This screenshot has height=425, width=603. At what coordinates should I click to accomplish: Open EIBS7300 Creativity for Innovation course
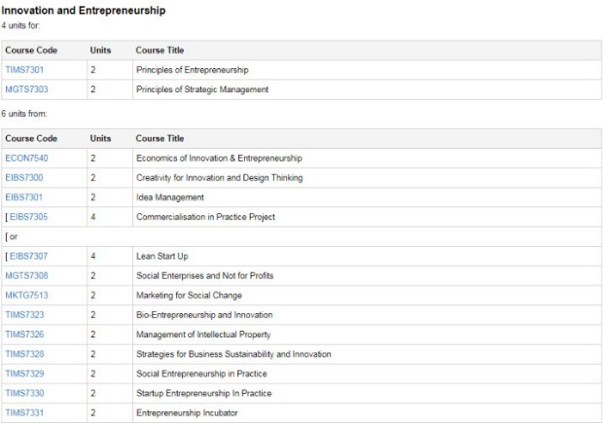click(24, 178)
